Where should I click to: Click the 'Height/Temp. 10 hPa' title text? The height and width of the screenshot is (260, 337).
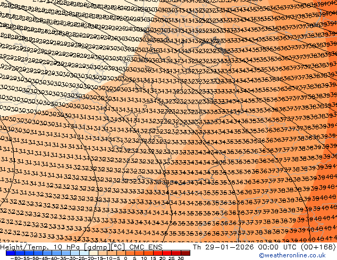[x=40, y=247]
